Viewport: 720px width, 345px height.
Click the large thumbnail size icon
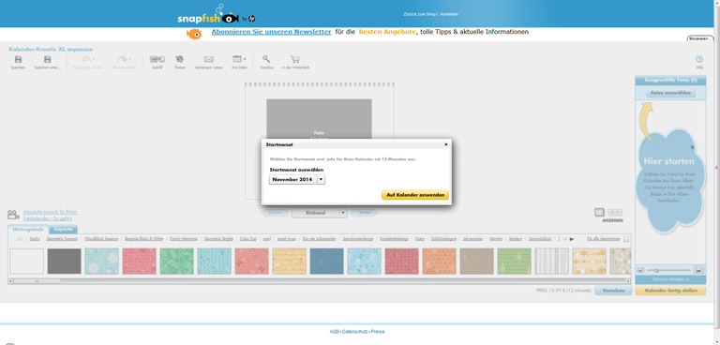tap(698, 270)
